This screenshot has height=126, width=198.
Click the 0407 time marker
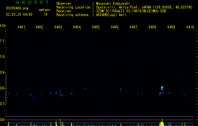[x=133, y=27]
